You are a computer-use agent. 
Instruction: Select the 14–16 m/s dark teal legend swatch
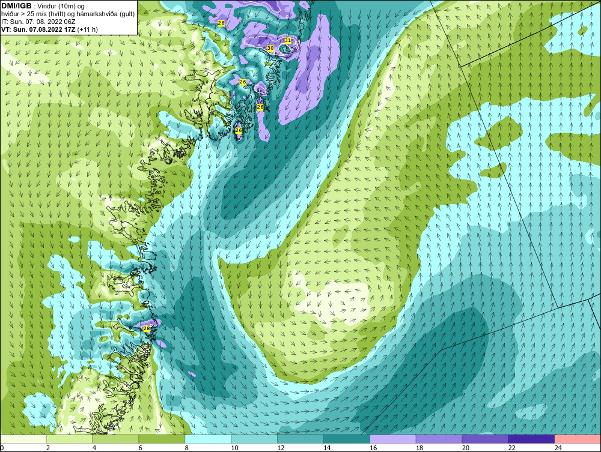pyautogui.click(x=347, y=439)
